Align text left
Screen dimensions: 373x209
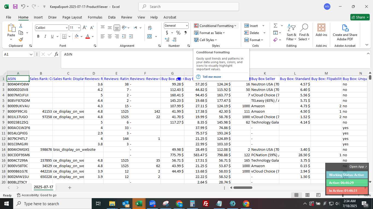point(103,36)
